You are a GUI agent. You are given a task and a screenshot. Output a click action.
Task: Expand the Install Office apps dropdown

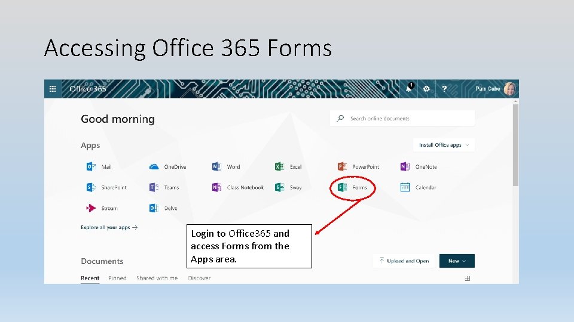[x=444, y=145]
